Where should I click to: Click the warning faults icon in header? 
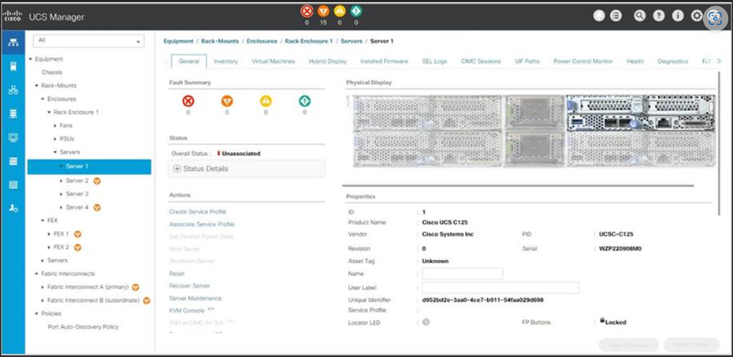355,11
